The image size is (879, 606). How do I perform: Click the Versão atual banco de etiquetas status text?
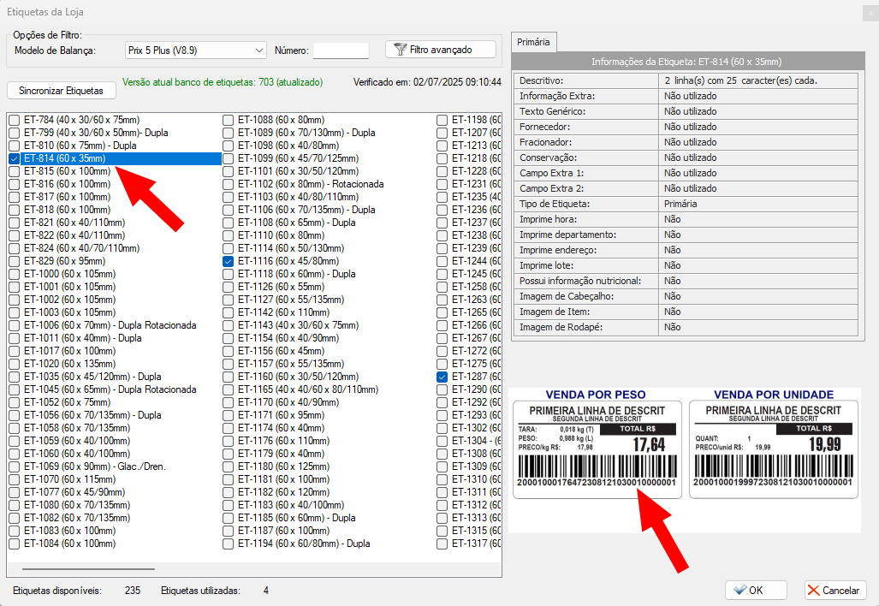coord(223,82)
